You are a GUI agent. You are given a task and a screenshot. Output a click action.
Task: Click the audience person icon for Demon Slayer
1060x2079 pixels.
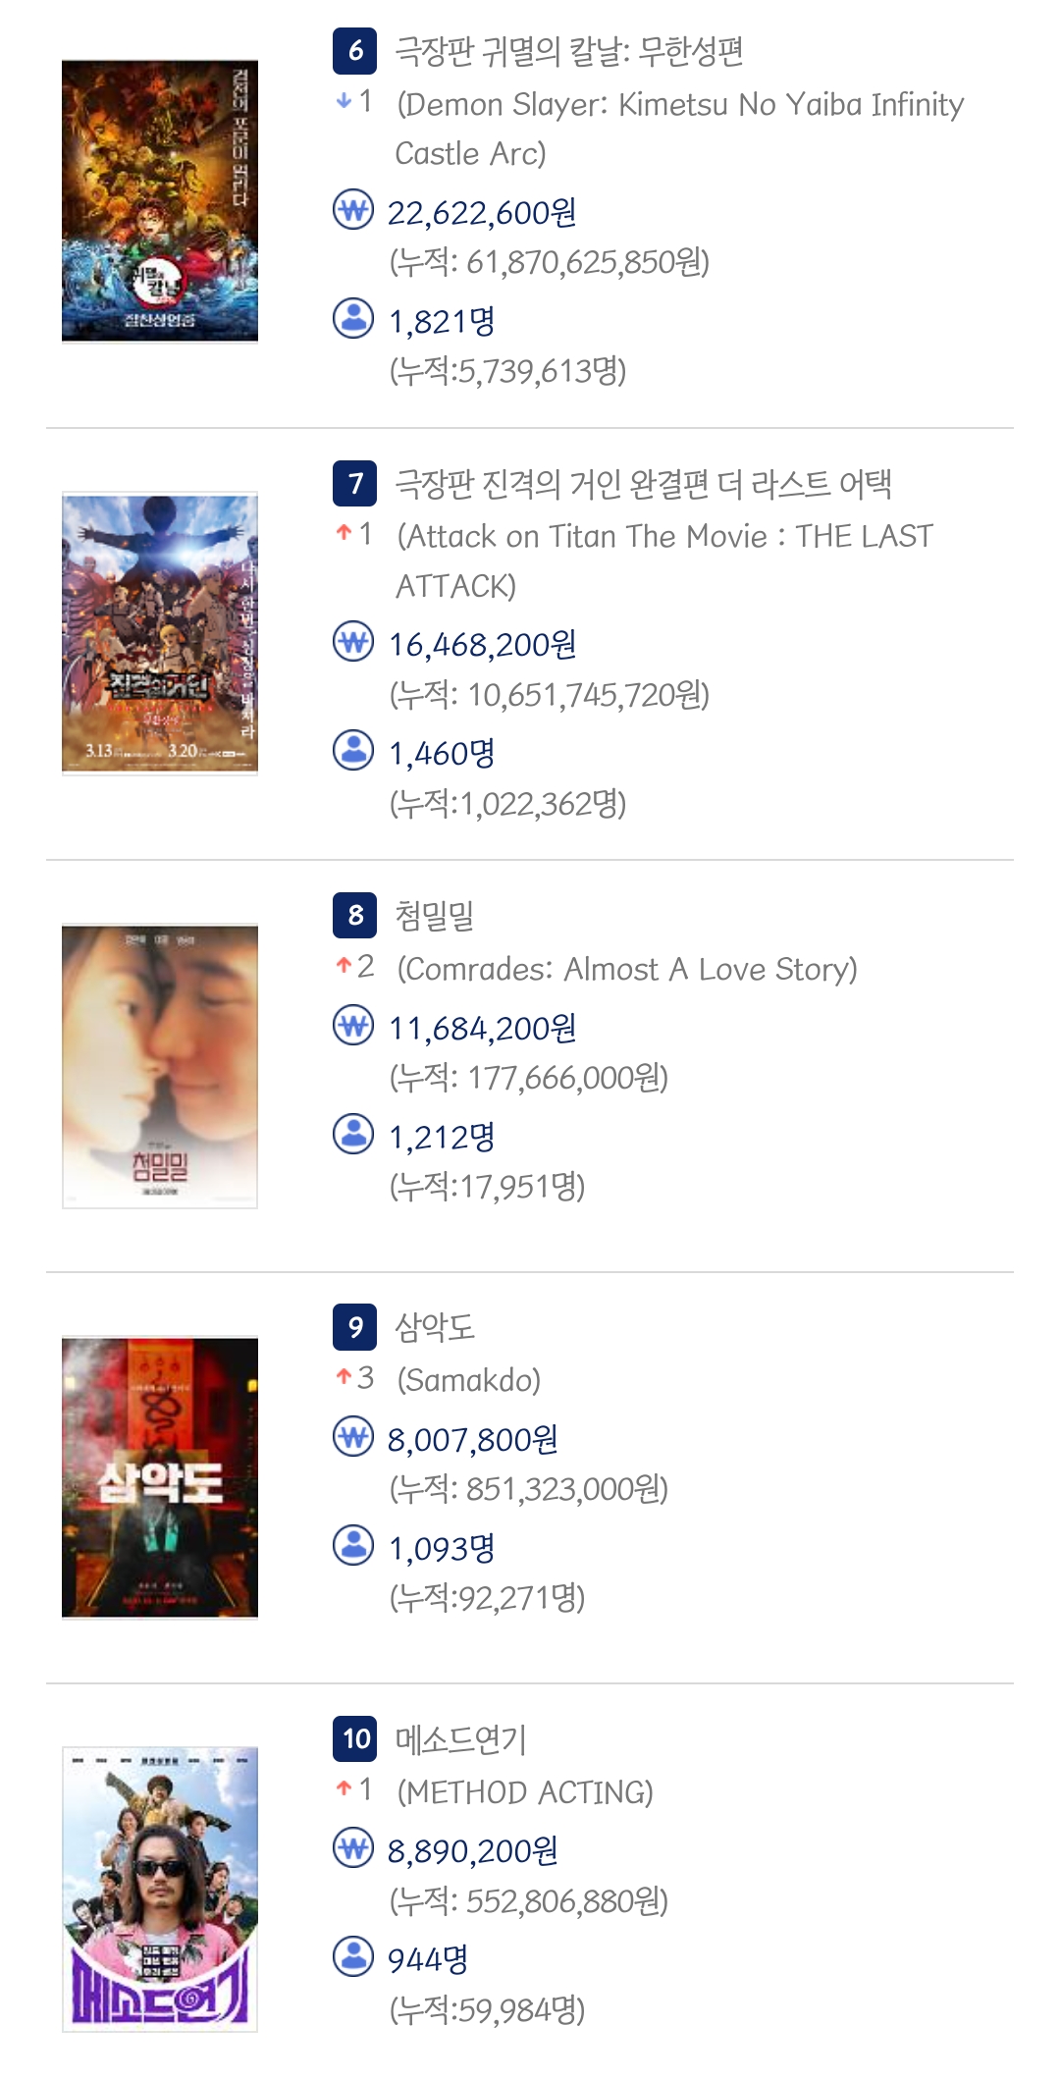coord(353,318)
